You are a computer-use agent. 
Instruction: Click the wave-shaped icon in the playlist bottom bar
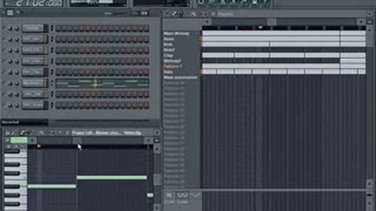coord(182,195)
